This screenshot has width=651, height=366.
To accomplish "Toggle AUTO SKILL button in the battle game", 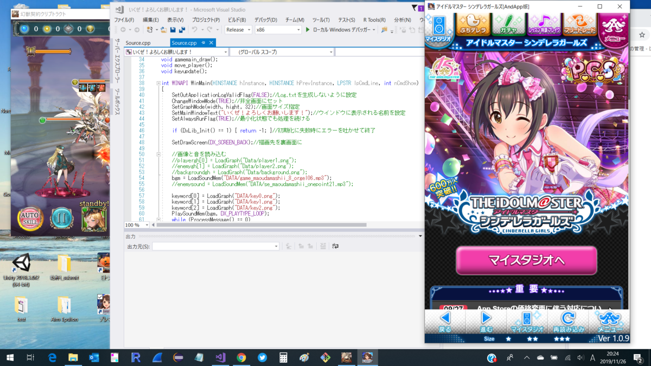I will click(x=29, y=218).
